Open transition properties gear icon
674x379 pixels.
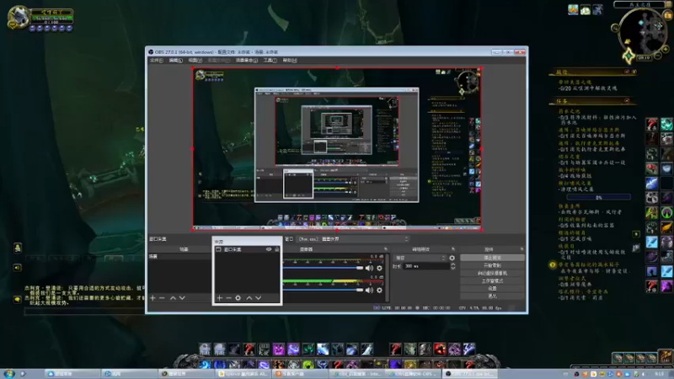point(452,258)
